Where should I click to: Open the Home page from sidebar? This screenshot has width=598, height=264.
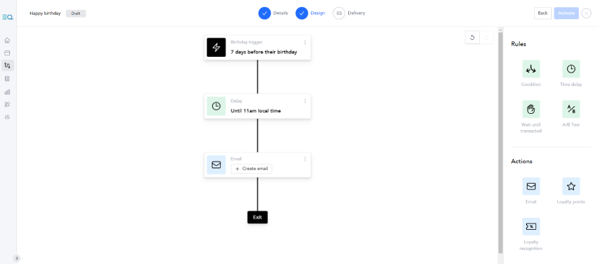pos(7,41)
